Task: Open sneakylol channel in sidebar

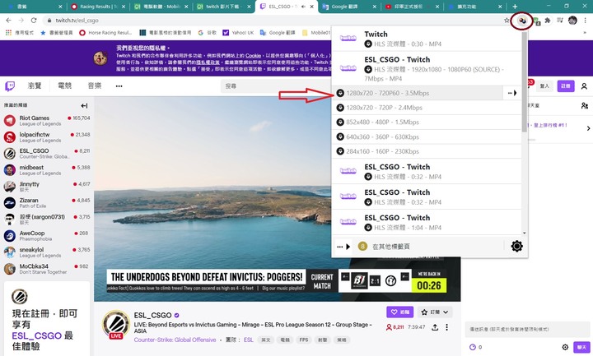Action: click(x=47, y=252)
